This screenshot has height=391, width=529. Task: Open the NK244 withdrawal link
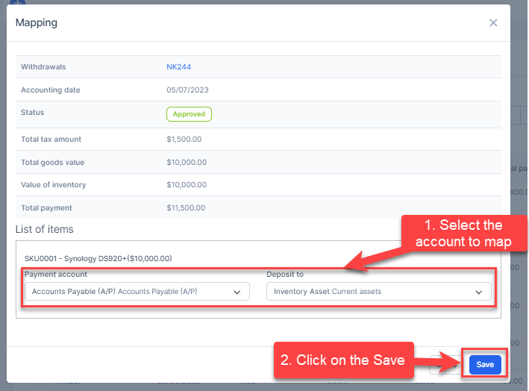click(x=179, y=67)
